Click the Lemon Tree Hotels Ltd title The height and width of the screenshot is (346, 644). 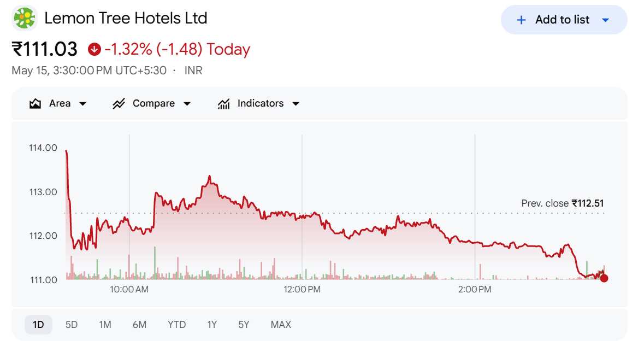point(126,18)
